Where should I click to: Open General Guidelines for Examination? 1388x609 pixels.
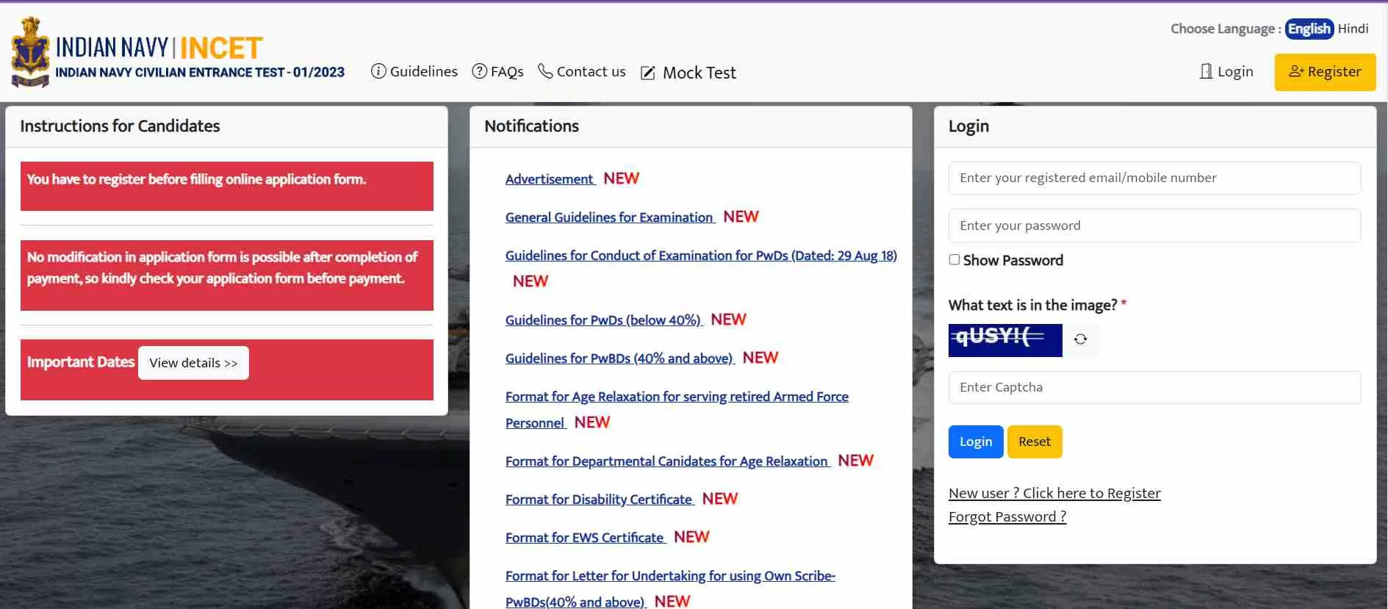[610, 217]
